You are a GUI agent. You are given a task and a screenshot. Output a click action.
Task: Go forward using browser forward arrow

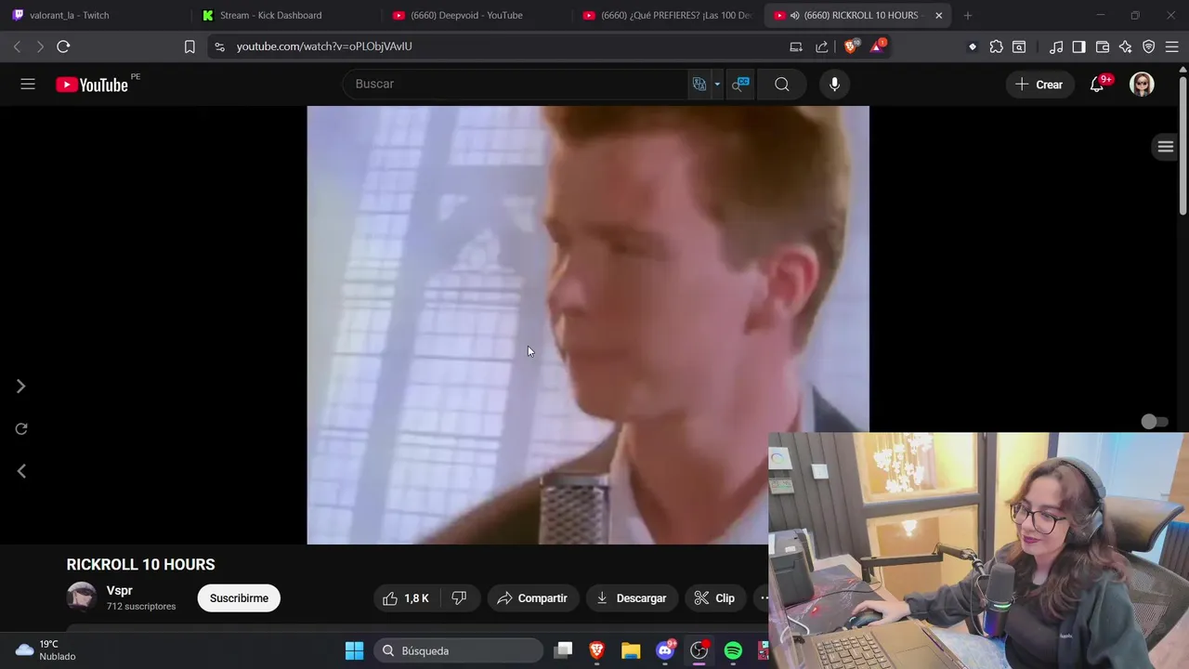pos(40,46)
